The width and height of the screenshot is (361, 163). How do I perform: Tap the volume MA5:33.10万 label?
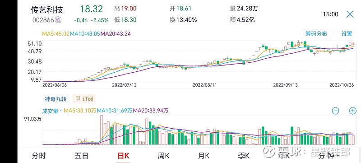[x=80, y=111]
